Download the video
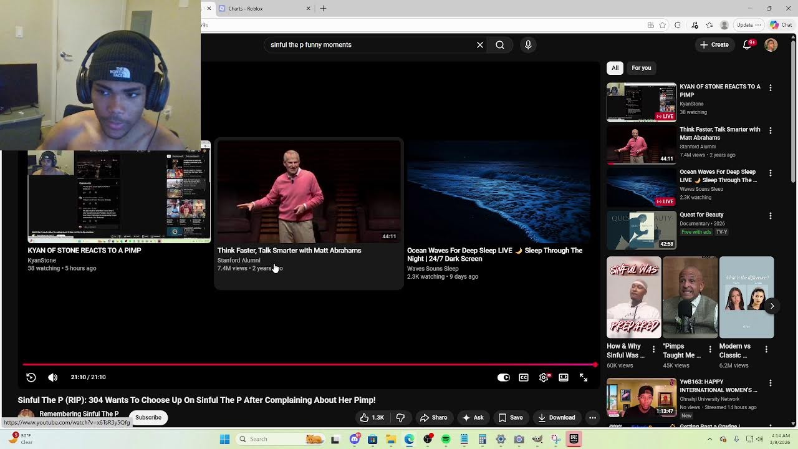The width and height of the screenshot is (798, 449). point(556,418)
